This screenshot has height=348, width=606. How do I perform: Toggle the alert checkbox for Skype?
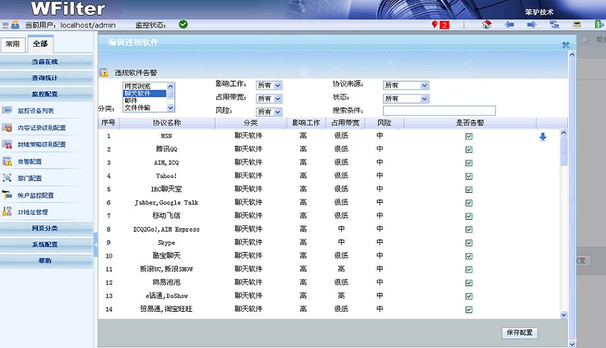pyautogui.click(x=469, y=243)
